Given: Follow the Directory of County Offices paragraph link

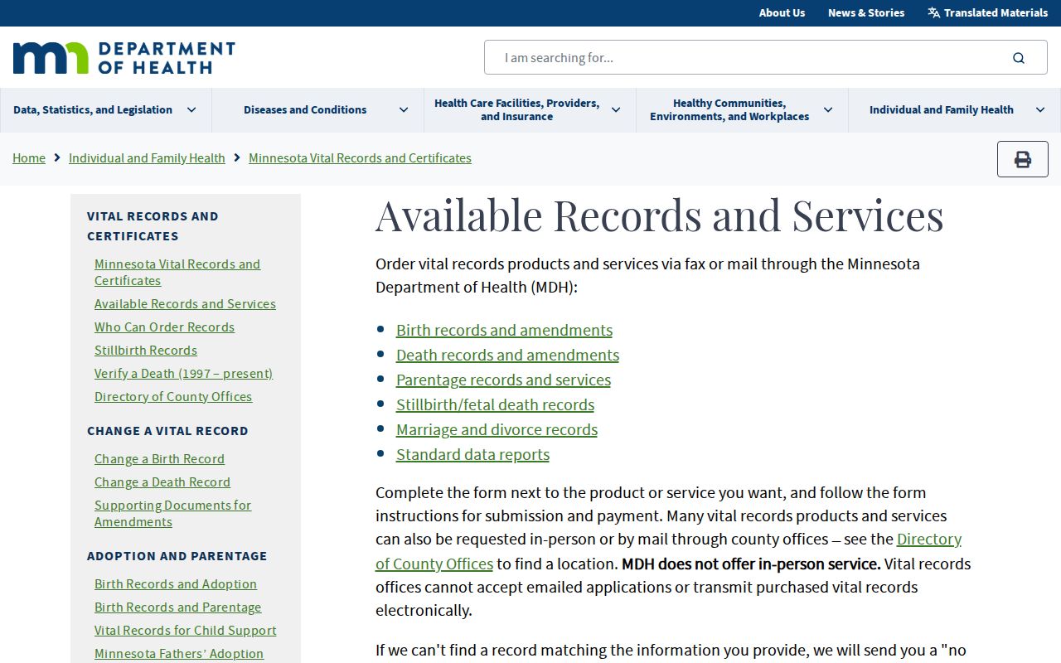Looking at the screenshot, I should 929,539.
